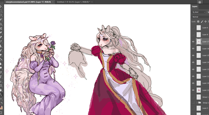Select Layer 6 thumbnail
Image resolution: width=209 pixels, height=115 pixels.
(199, 28)
